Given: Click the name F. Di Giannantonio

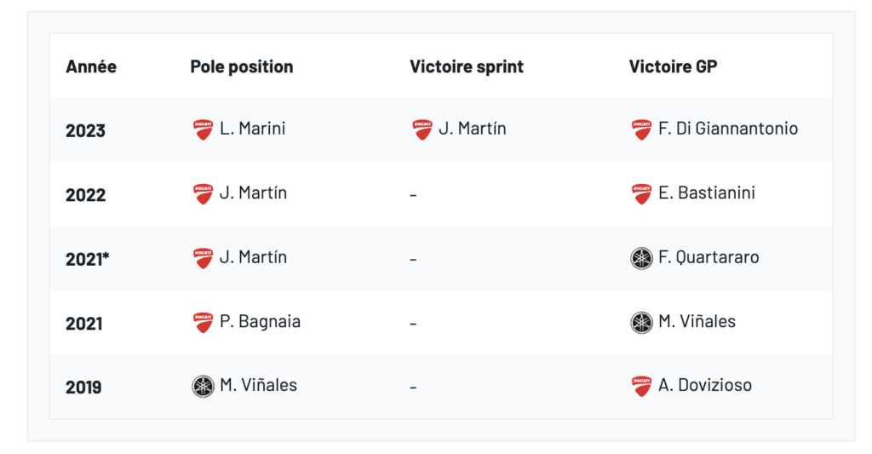Looking at the screenshot, I should pos(728,129).
